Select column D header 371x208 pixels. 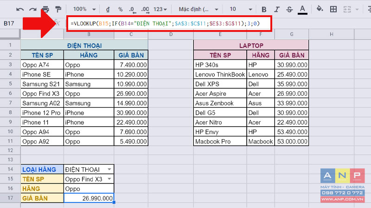171,34
